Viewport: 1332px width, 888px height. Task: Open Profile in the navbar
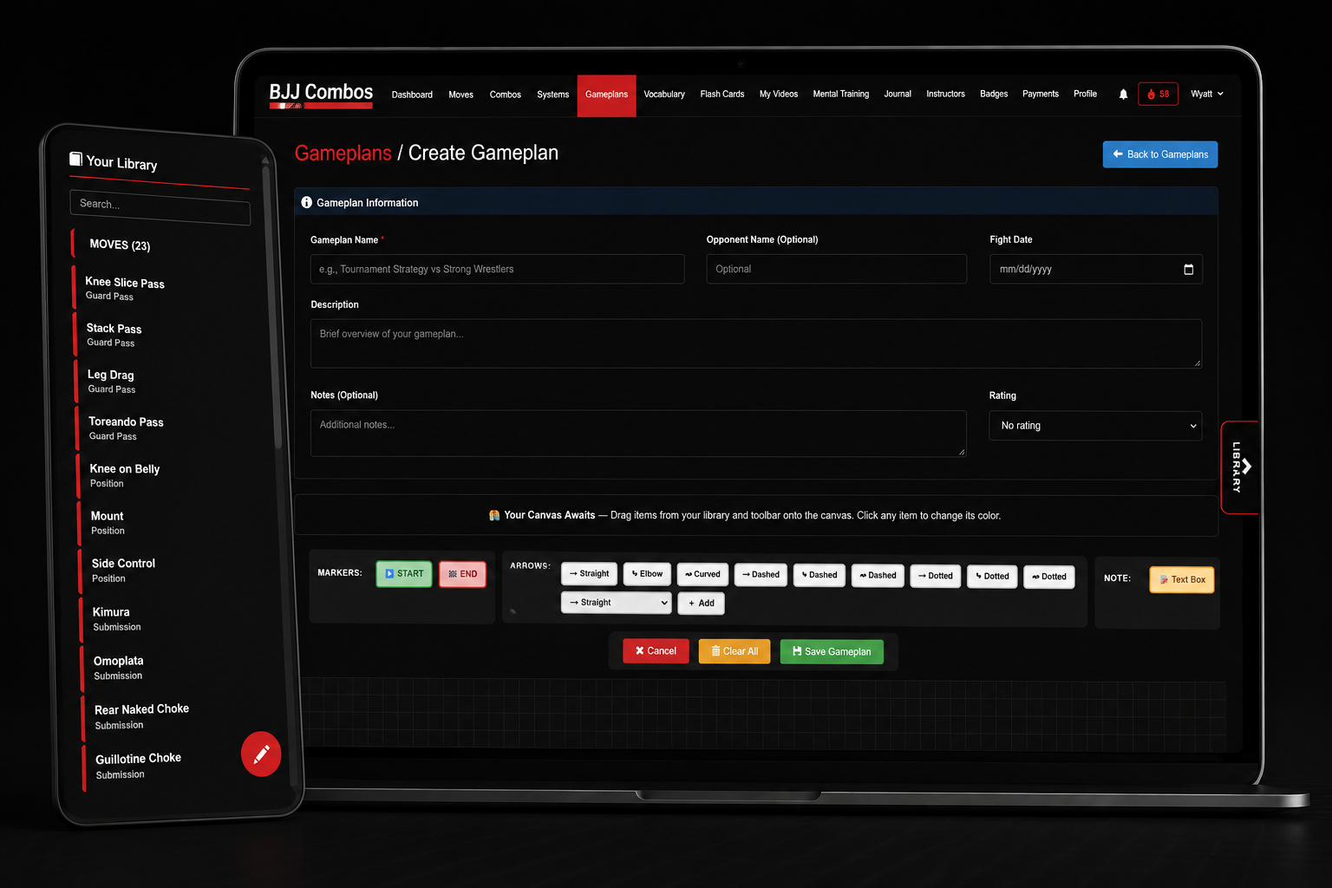(x=1085, y=95)
